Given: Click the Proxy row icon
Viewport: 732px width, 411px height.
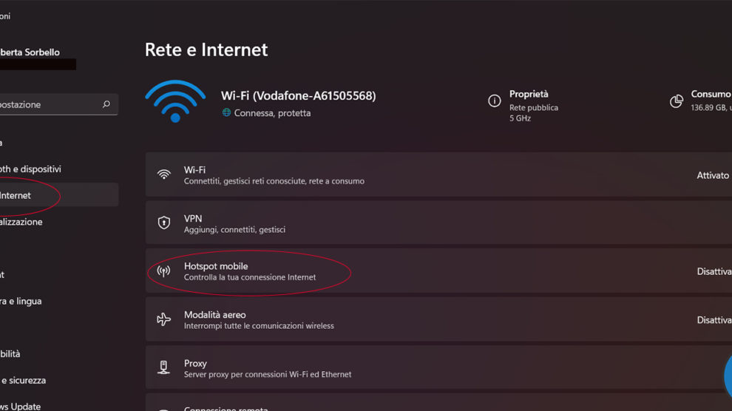Looking at the screenshot, I should click(x=164, y=368).
